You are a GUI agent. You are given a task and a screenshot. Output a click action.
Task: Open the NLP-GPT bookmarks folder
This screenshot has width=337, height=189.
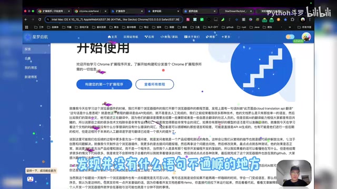tap(211, 27)
